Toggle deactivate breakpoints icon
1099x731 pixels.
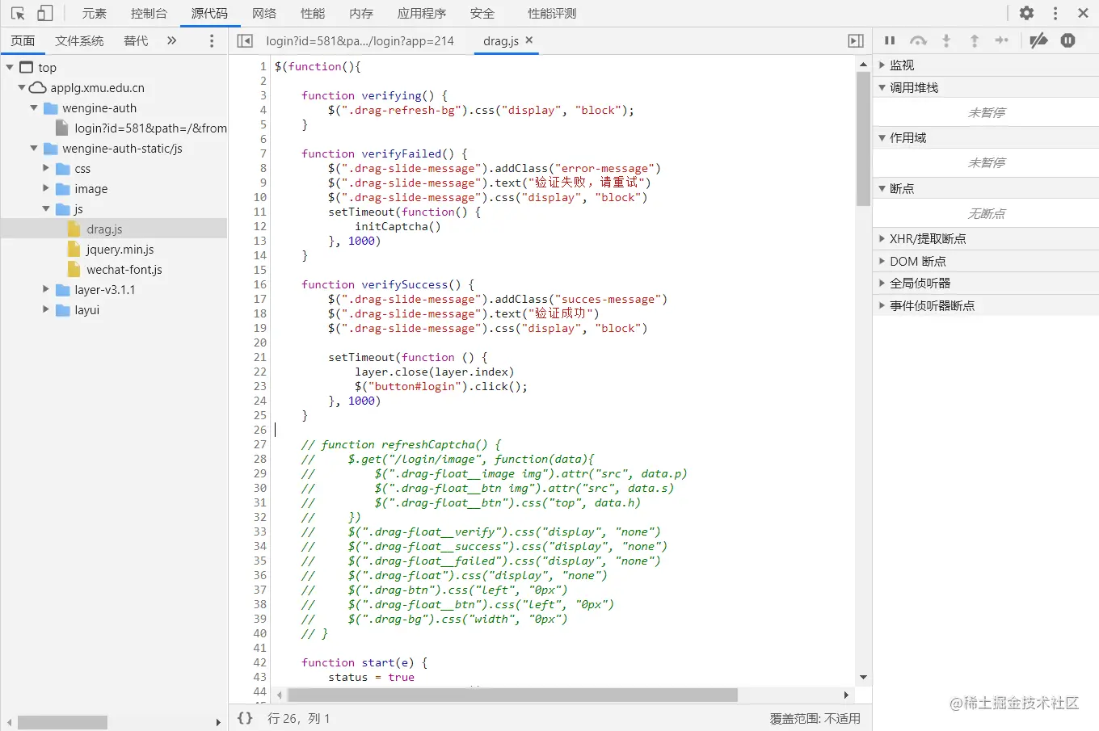click(1039, 40)
